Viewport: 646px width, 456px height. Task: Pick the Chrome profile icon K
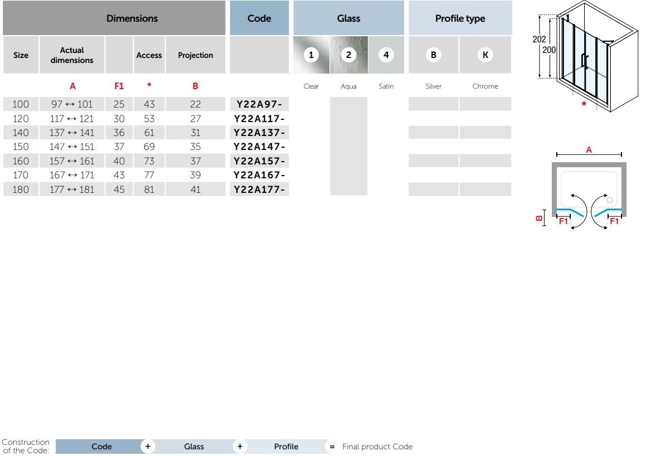pyautogui.click(x=485, y=55)
